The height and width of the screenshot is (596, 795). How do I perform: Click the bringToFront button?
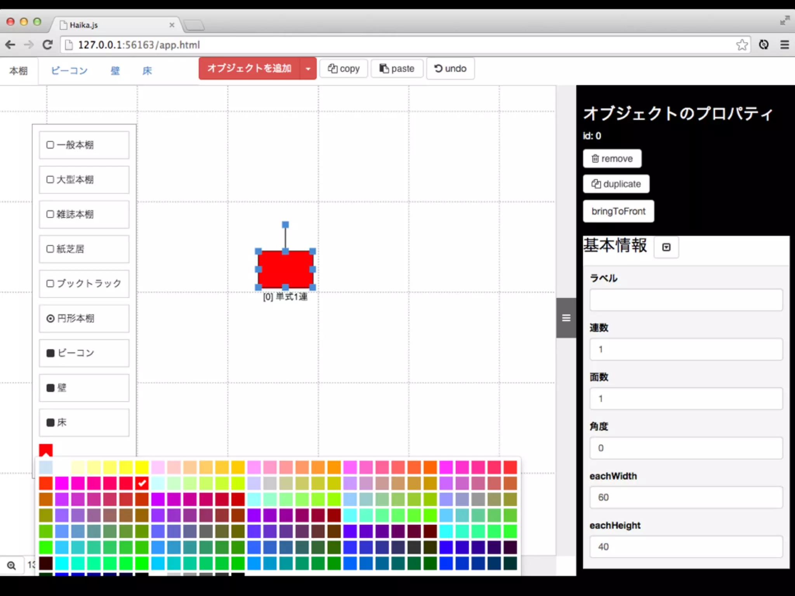(618, 211)
